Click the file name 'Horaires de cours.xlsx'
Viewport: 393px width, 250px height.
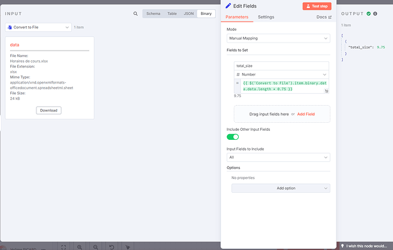29,61
